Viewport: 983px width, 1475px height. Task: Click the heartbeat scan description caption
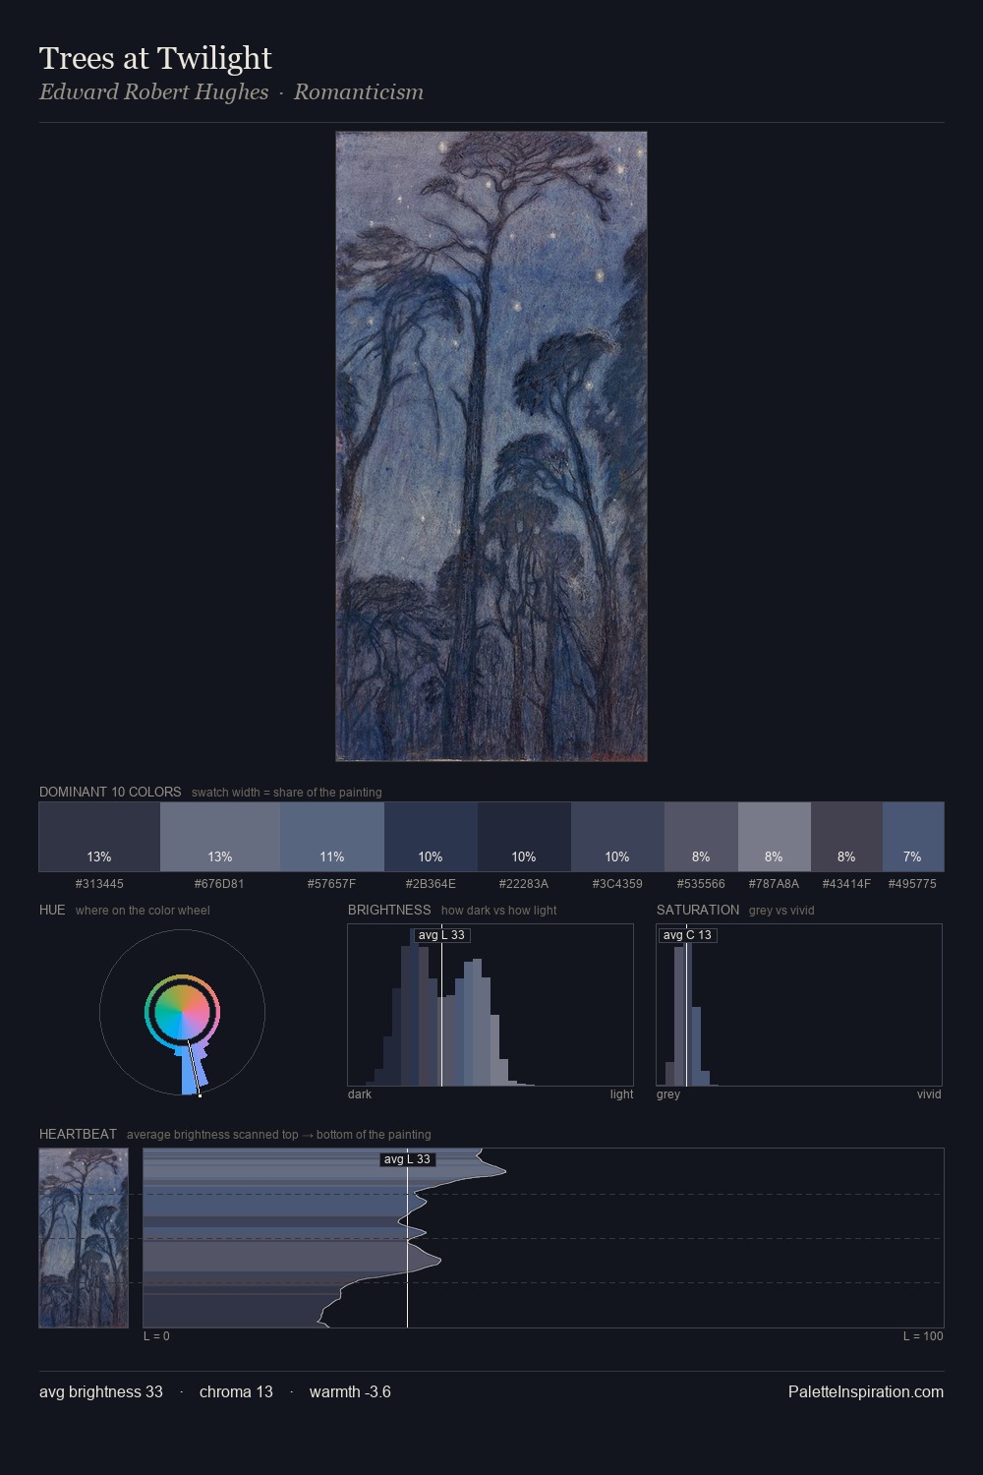pos(278,1135)
